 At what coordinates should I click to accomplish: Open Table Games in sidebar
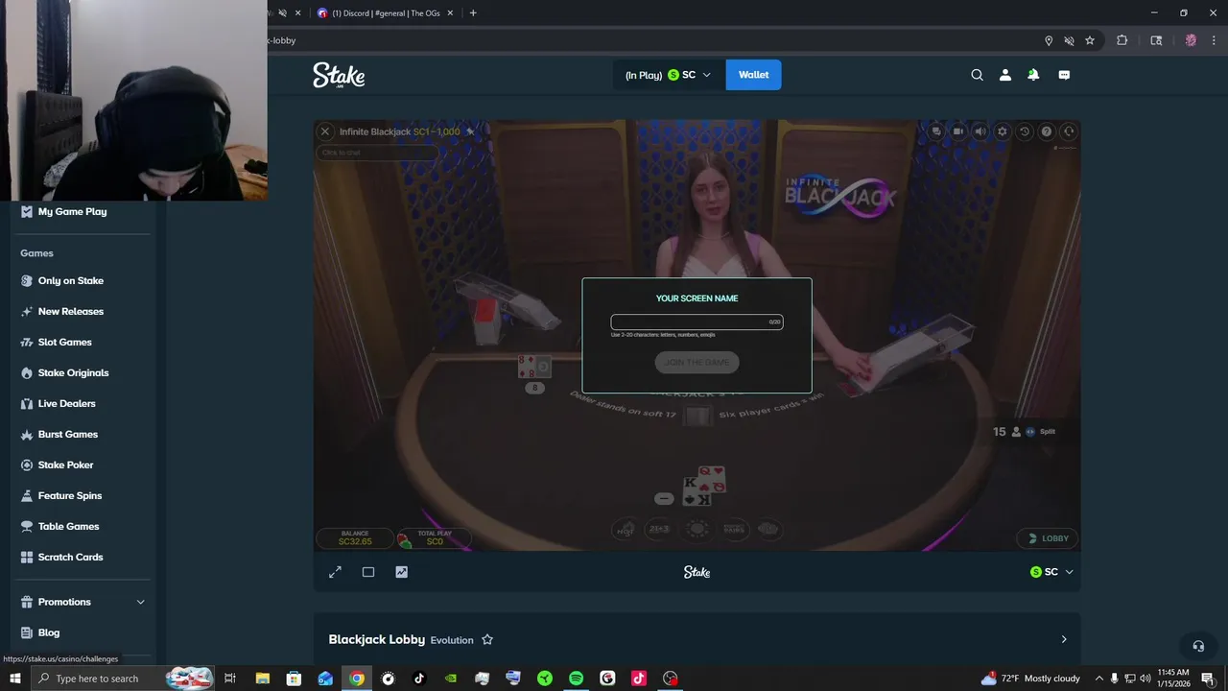[x=68, y=526]
